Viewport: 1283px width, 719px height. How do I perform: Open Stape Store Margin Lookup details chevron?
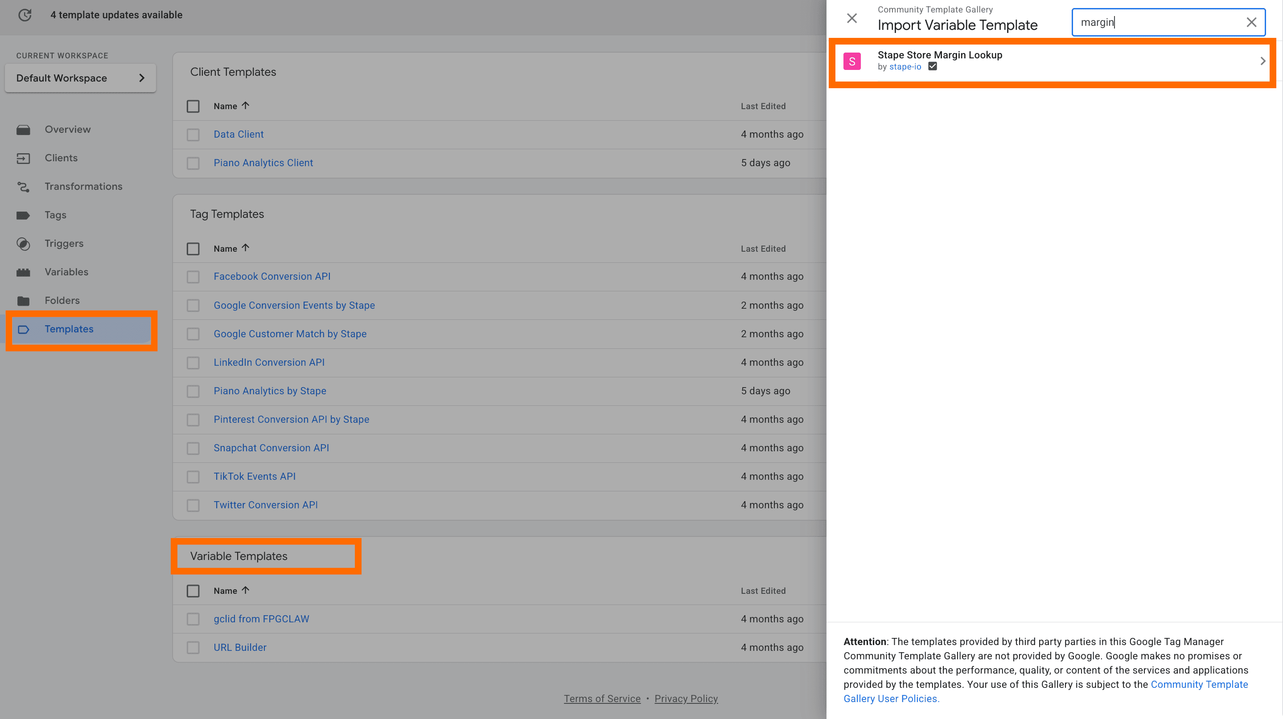coord(1263,61)
